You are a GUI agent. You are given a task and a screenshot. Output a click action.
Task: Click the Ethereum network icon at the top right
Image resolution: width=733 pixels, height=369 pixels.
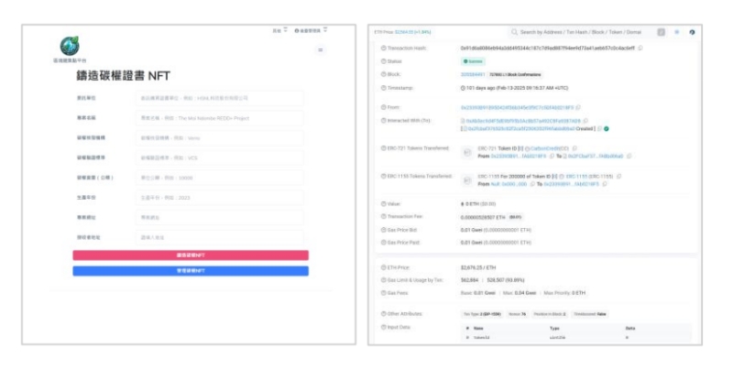(691, 32)
